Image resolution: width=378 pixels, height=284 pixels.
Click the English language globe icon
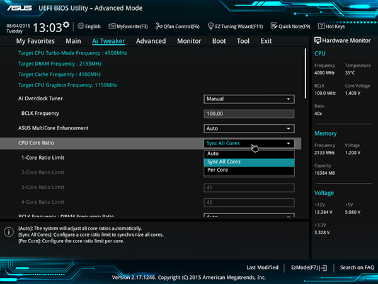coord(81,26)
